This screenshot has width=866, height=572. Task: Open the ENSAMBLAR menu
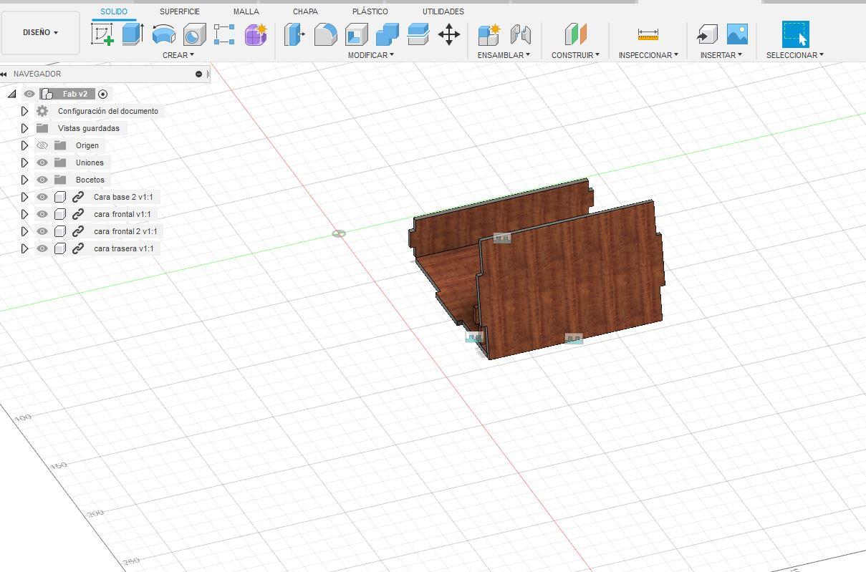pyautogui.click(x=504, y=55)
